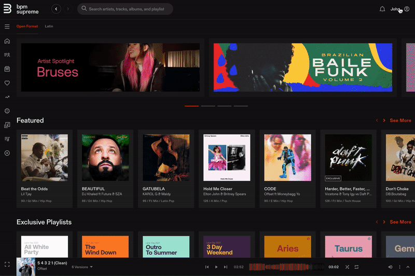Click the search magnifier icon
Viewport: 415px width, 276px height.
click(84, 8)
